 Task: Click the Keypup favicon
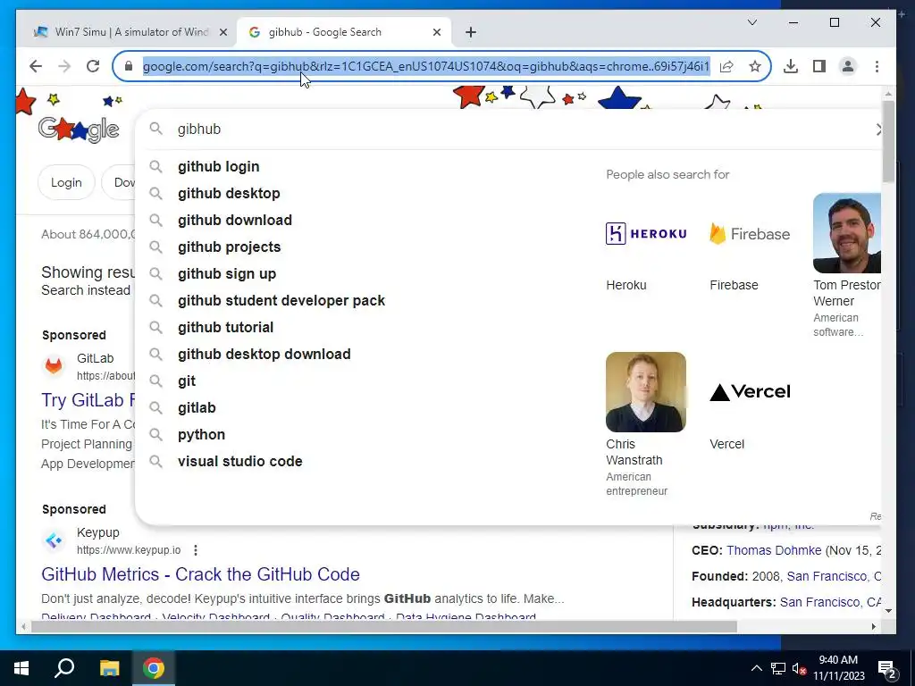(x=54, y=540)
